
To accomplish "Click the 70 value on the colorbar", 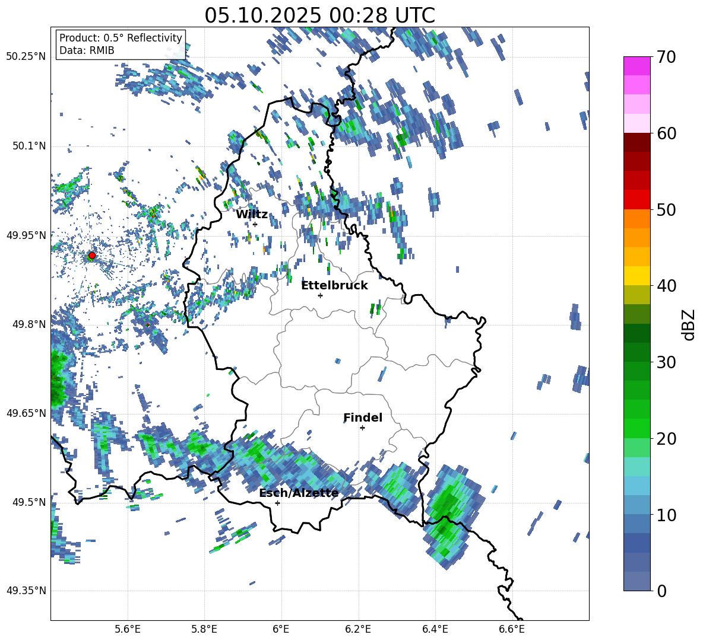I will (x=666, y=57).
